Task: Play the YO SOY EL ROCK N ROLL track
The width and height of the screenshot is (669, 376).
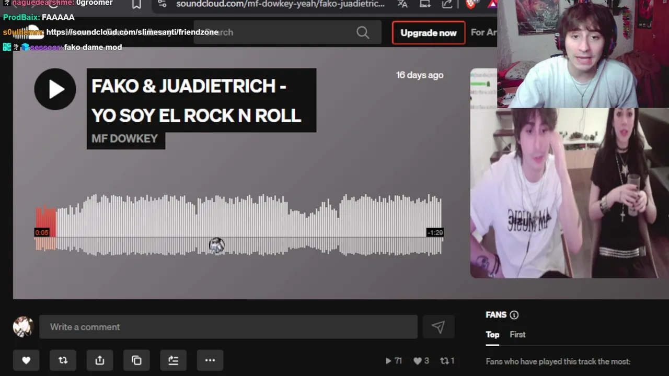Action: (x=55, y=89)
